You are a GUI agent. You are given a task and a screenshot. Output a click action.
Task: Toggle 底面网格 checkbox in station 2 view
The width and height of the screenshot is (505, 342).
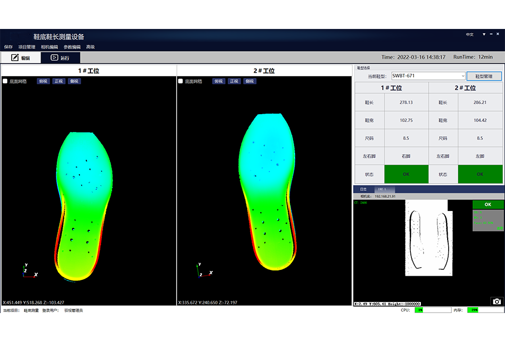(180, 82)
